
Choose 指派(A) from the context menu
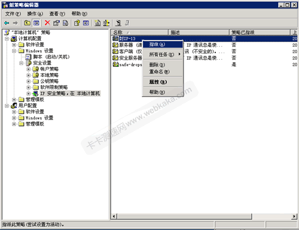(163, 44)
